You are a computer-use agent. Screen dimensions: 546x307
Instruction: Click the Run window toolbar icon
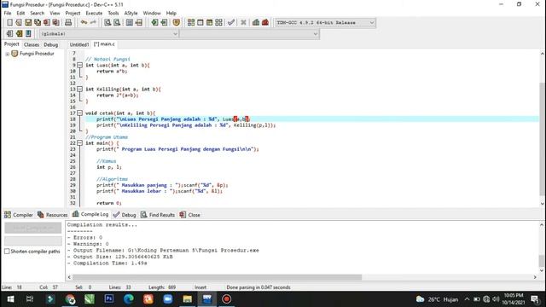coord(200,22)
